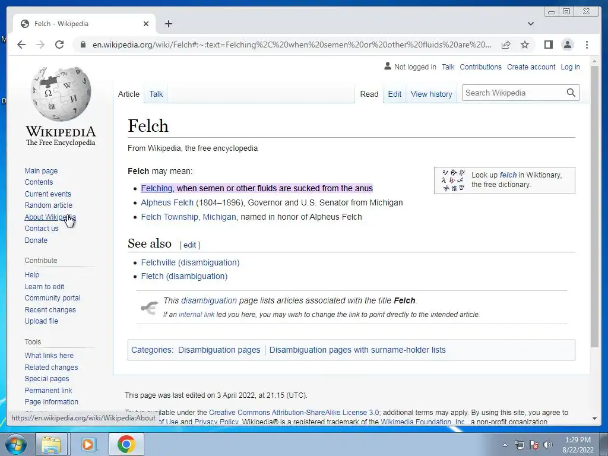Open Fletch (disambiguation) link

pos(184,277)
